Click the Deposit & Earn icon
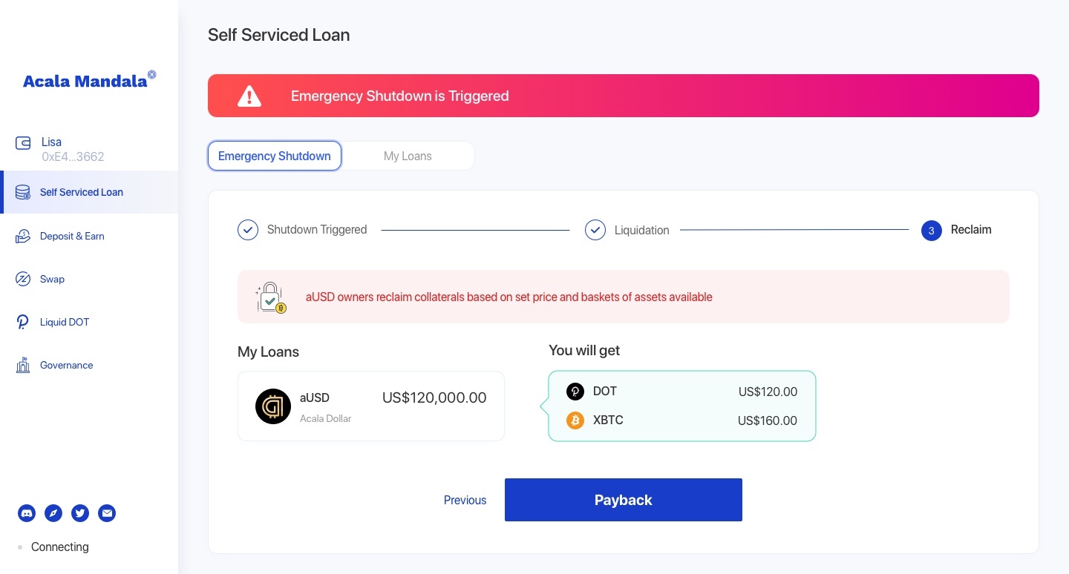The image size is (1069, 574). [23, 236]
